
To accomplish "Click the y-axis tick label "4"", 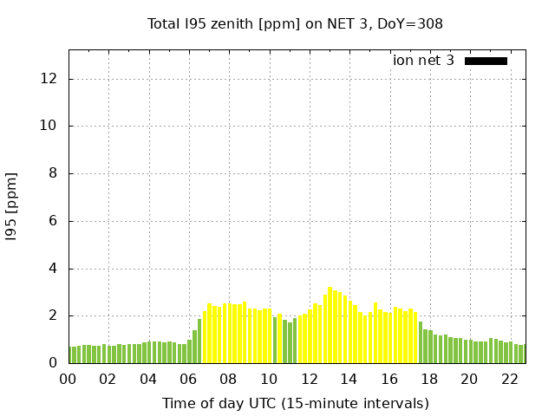I will [53, 269].
